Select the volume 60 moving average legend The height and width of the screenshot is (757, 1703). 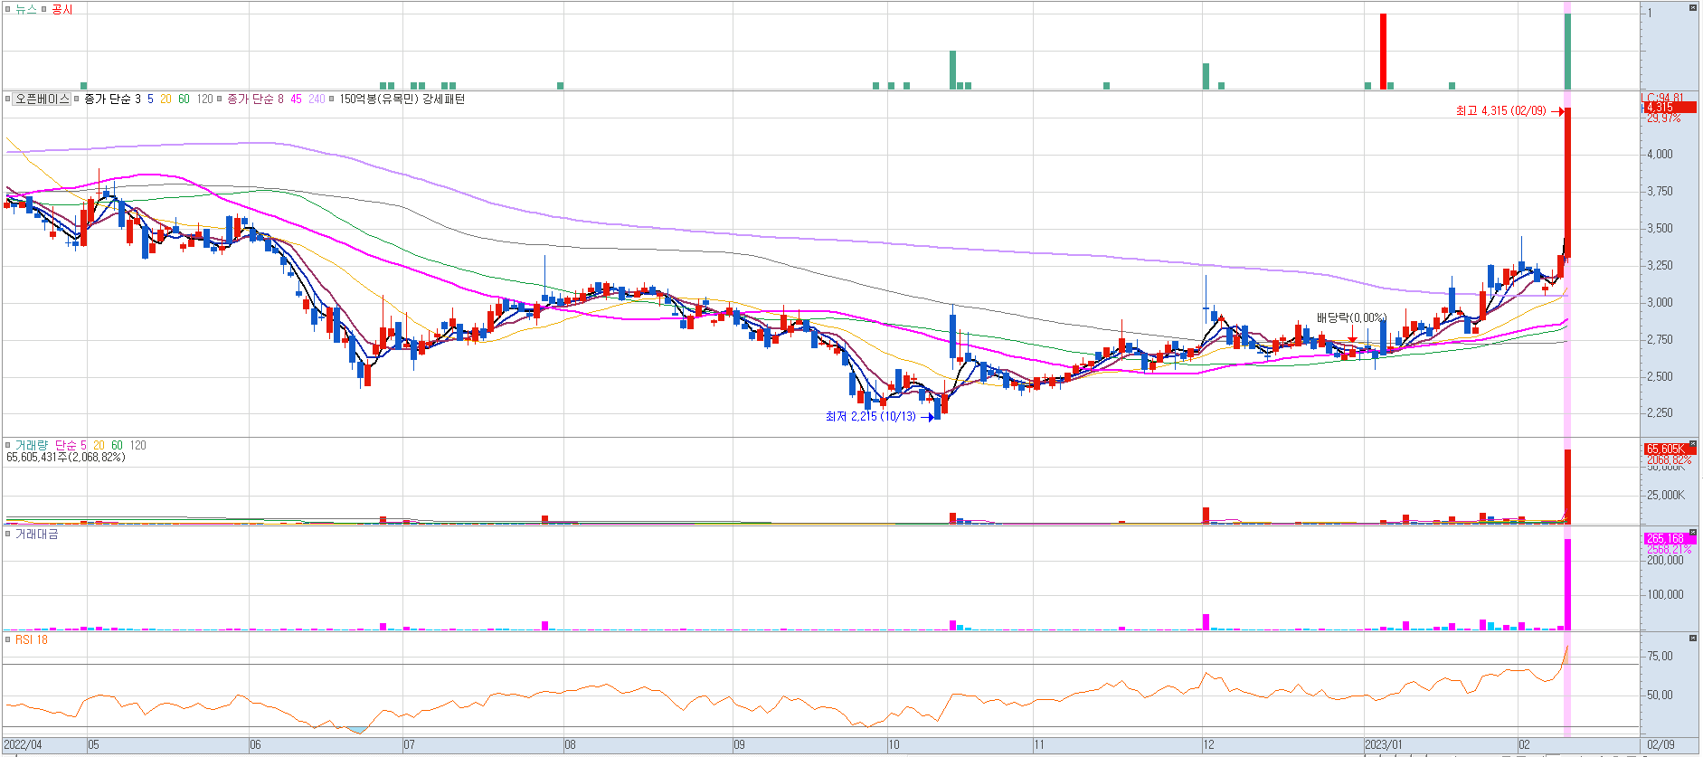(117, 445)
